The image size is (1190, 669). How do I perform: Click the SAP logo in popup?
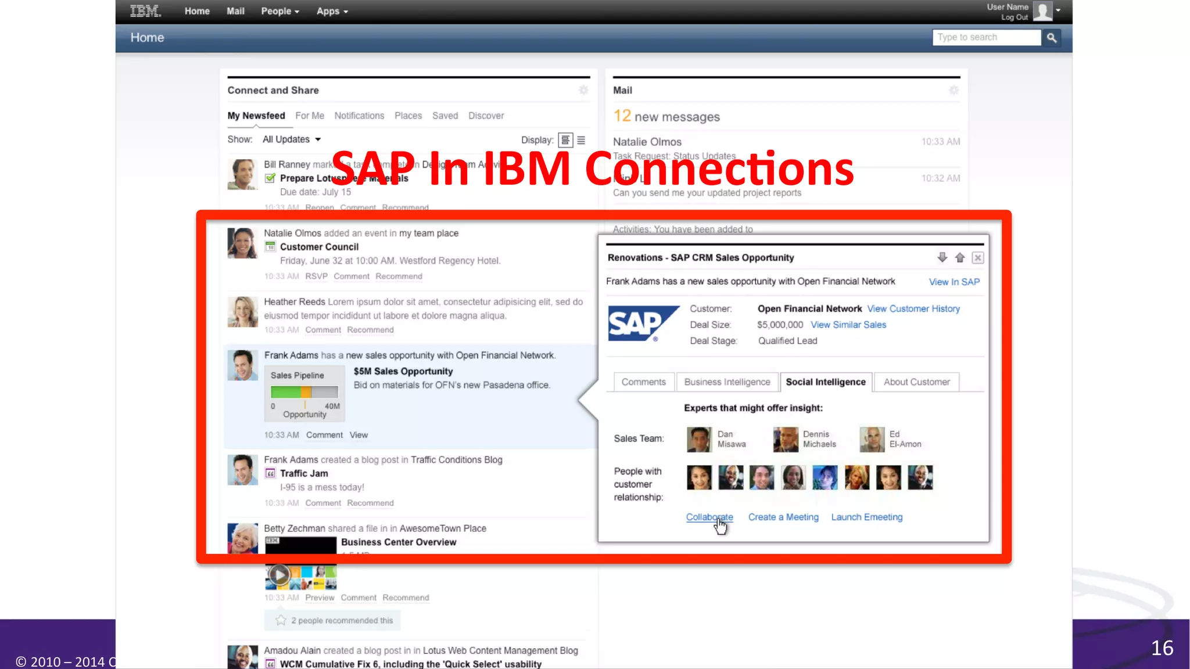643,323
